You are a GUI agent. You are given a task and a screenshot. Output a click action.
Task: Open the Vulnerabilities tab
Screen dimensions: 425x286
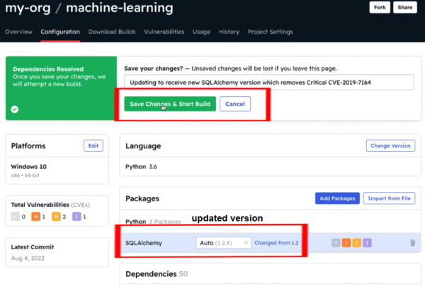[164, 32]
